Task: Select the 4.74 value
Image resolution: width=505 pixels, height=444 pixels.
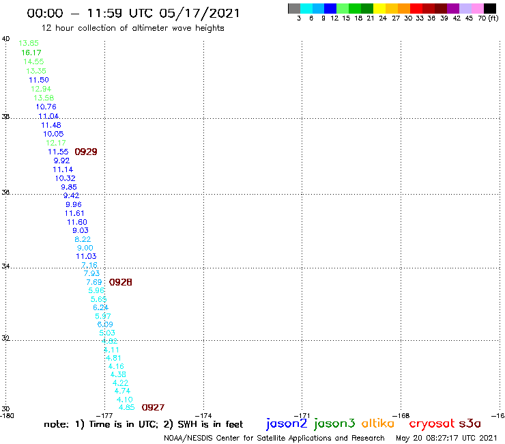Action: click(122, 391)
